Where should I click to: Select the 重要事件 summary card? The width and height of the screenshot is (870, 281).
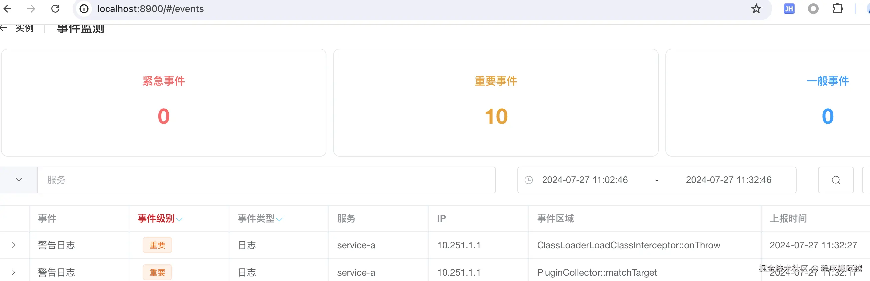coord(496,103)
